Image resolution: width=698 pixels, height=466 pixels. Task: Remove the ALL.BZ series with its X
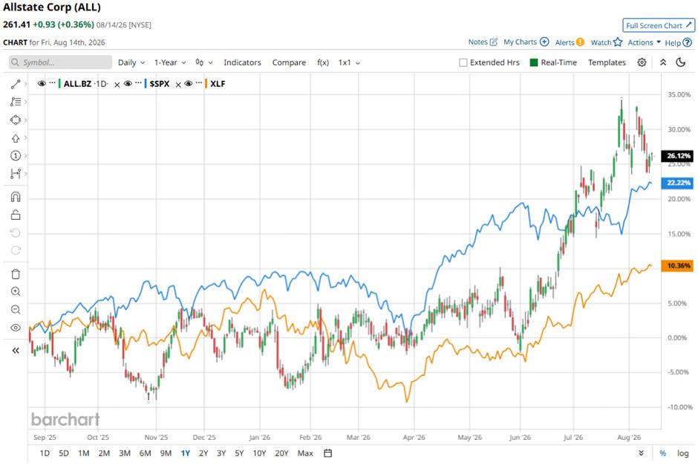(x=117, y=85)
